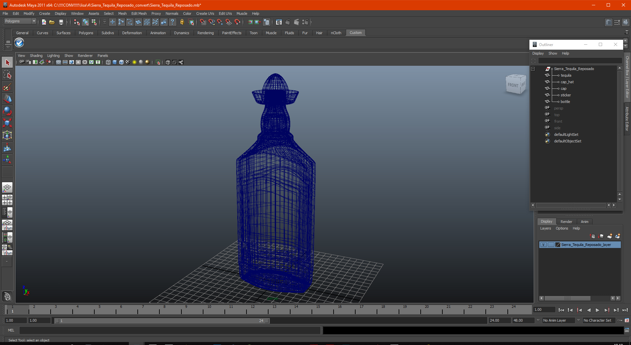This screenshot has height=345, width=631.
Task: Move selected layer down icon
Action: (x=601, y=236)
